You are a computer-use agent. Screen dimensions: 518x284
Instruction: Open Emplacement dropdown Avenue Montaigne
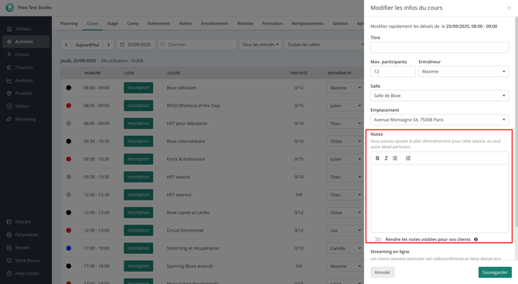pos(439,120)
